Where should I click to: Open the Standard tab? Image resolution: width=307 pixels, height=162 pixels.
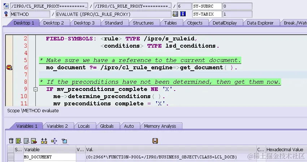(113, 23)
